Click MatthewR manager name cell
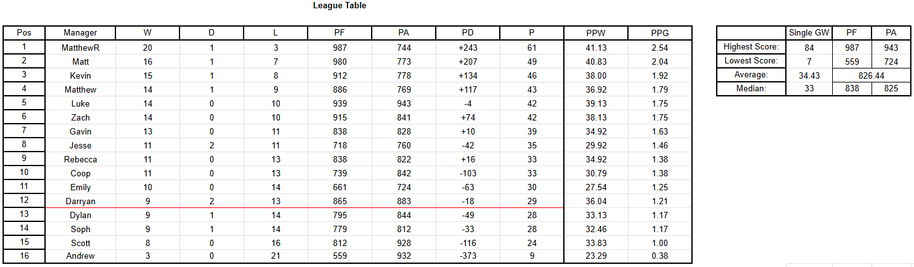Viewport: 914px width, 267px height. [81, 48]
